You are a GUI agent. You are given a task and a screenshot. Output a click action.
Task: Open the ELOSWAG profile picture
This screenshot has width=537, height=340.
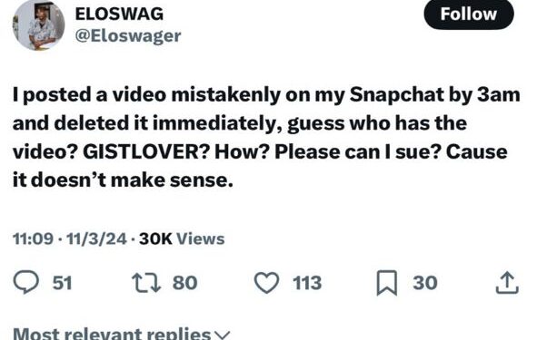(39, 25)
